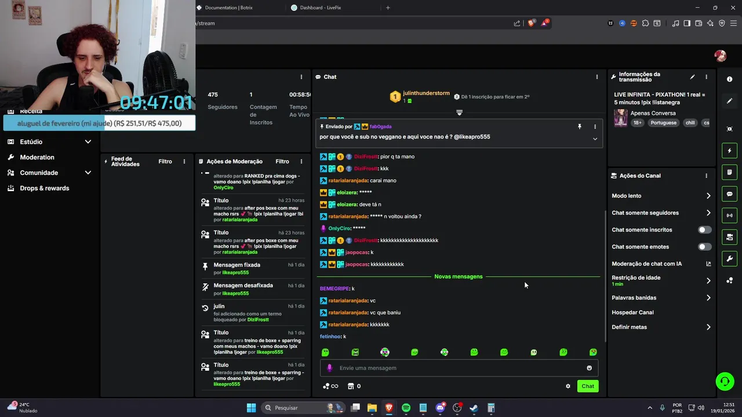Image resolution: width=742 pixels, height=417 pixels.
Task: Switch to Documentation | Botrix tab
Action: (229, 8)
